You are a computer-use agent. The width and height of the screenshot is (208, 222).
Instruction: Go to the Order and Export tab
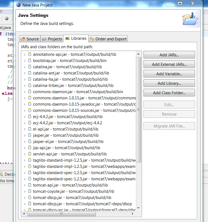pyautogui.click(x=108, y=39)
